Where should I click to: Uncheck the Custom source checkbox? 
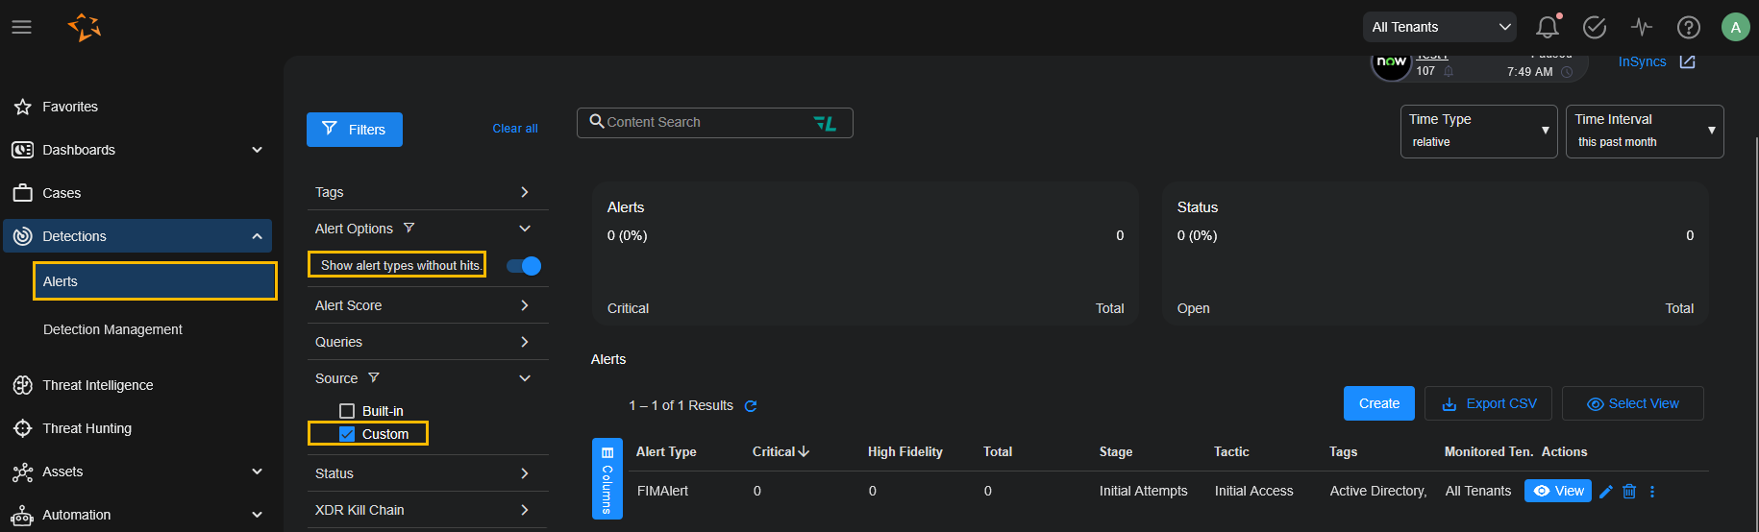347,434
